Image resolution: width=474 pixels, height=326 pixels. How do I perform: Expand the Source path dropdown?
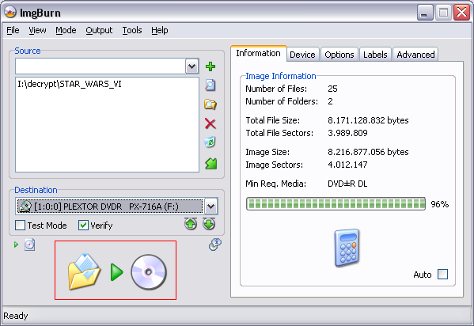tap(192, 66)
